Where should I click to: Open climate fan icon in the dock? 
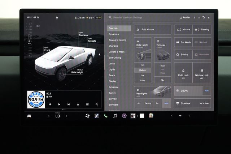point(87,116)
